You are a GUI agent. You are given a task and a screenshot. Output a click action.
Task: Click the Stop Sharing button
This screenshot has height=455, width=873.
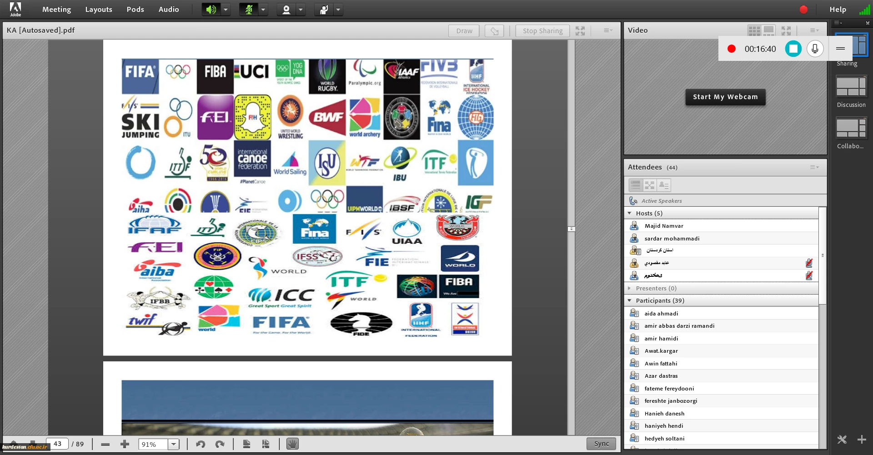point(542,31)
